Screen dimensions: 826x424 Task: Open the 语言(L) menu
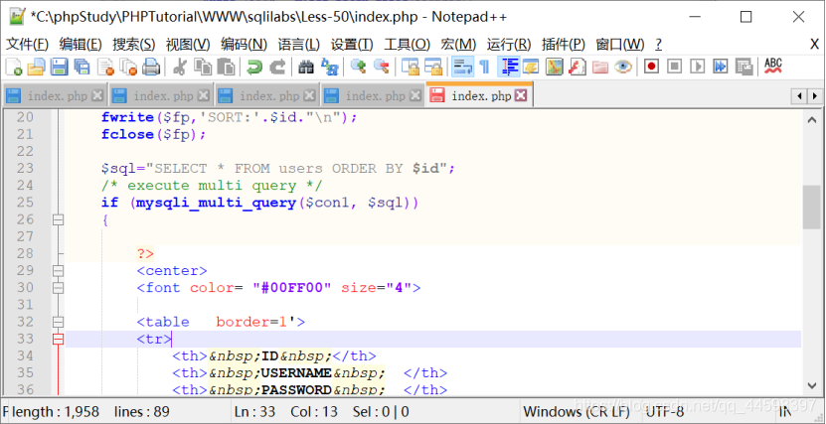click(x=298, y=45)
